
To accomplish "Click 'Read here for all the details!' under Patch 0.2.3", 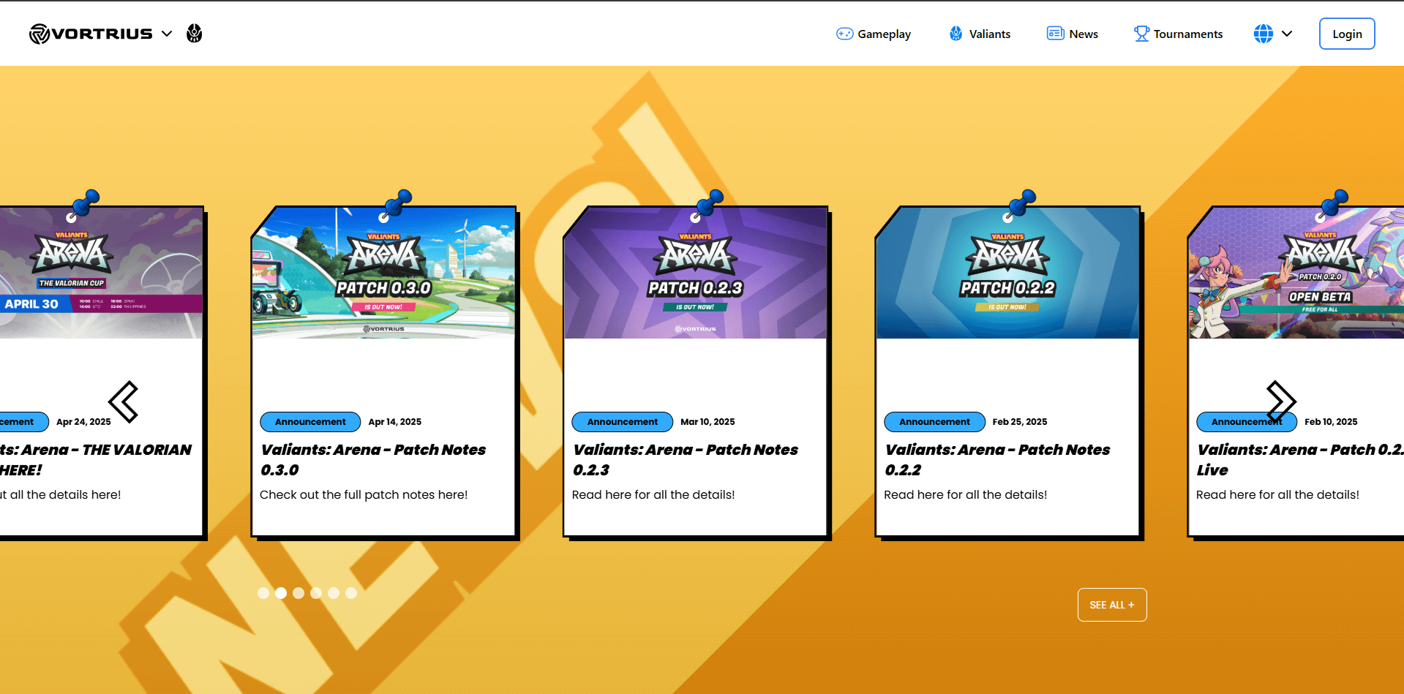I will point(653,495).
